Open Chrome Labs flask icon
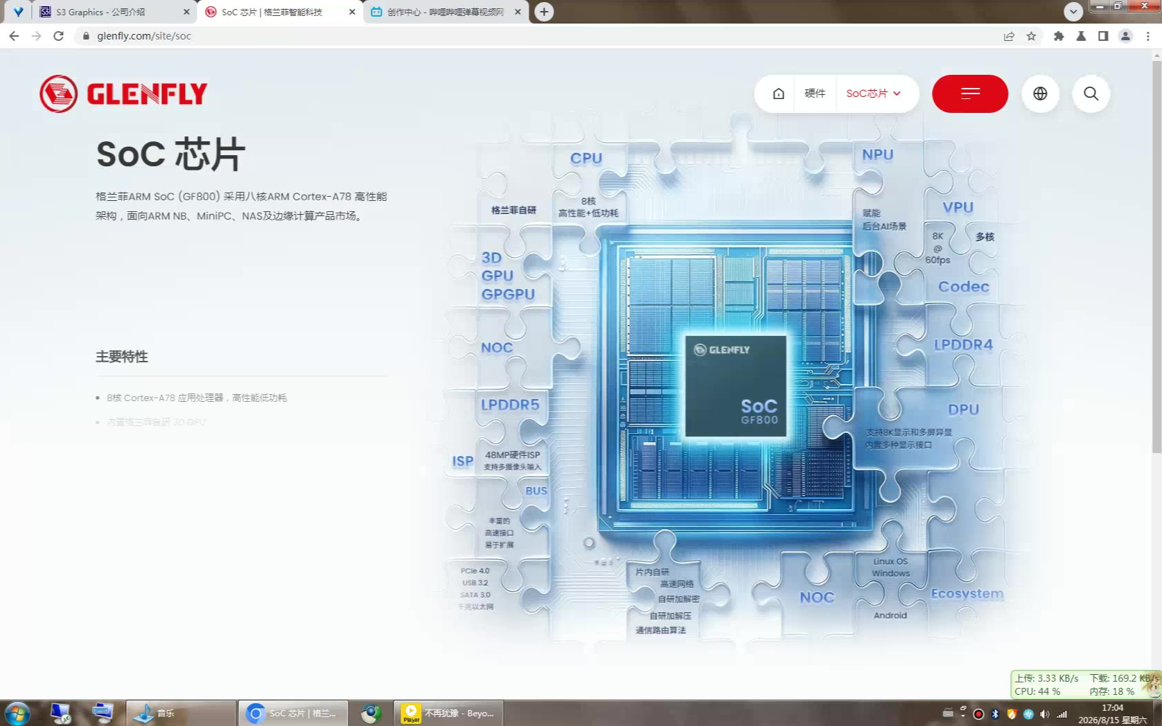The width and height of the screenshot is (1162, 726). tap(1081, 36)
